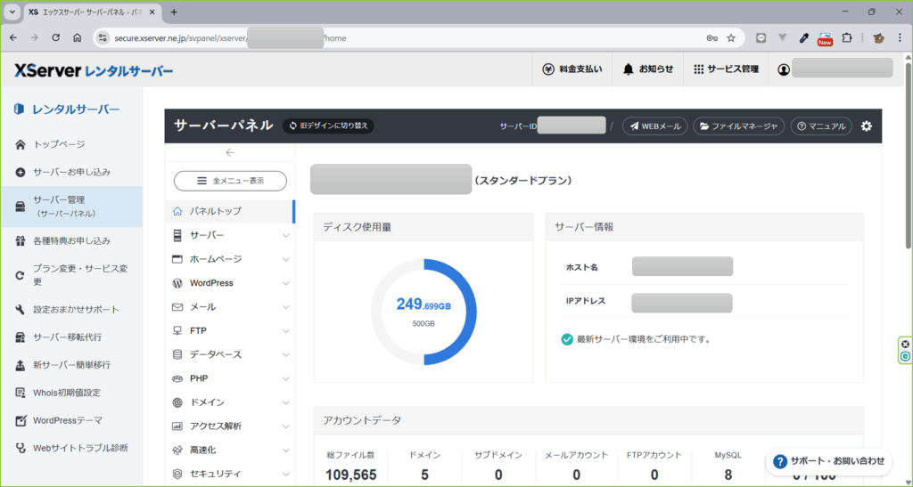Screen dimensions: 913x487
Task: Click the browser back arrow
Action: tap(13, 37)
